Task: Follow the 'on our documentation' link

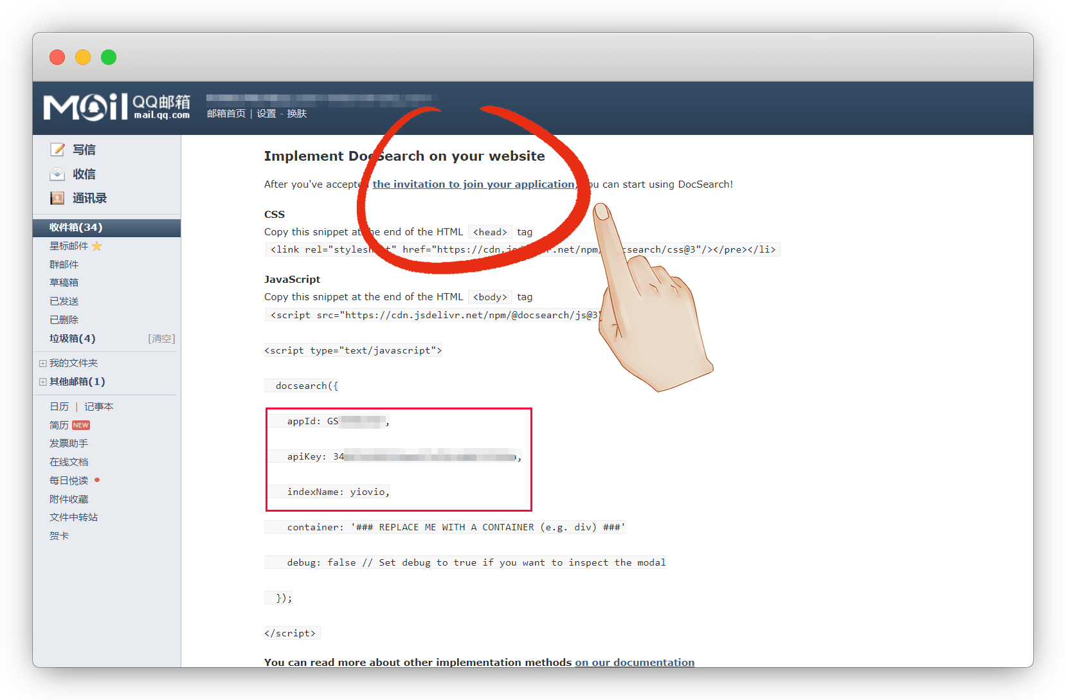Action: (x=635, y=662)
